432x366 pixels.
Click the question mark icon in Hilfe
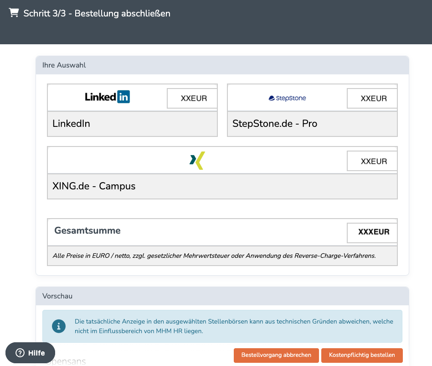click(20, 353)
